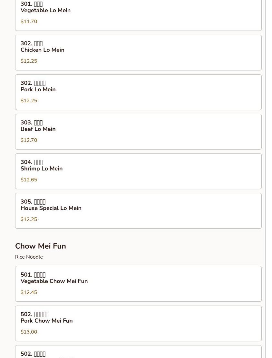
Task: Click the Chow Mei Fun section heading
Action: coord(41,246)
